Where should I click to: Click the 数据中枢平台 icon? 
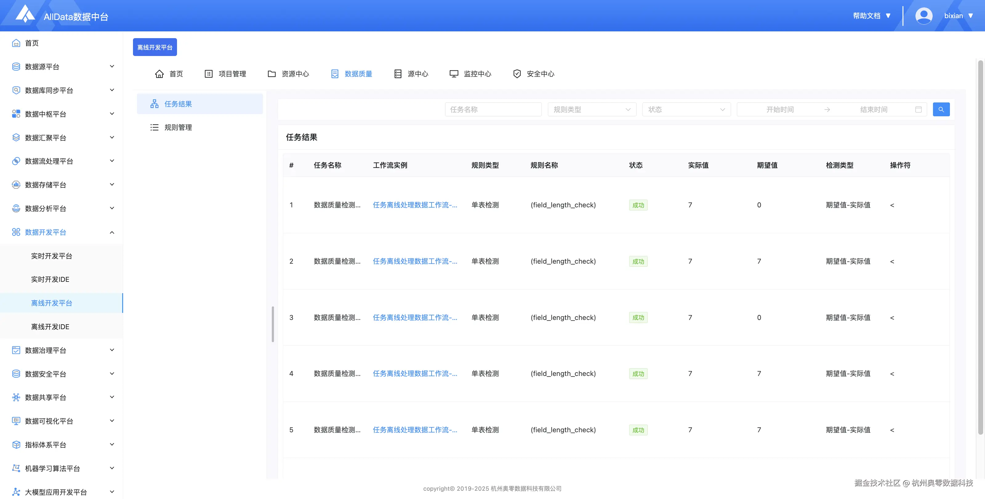pyautogui.click(x=16, y=114)
